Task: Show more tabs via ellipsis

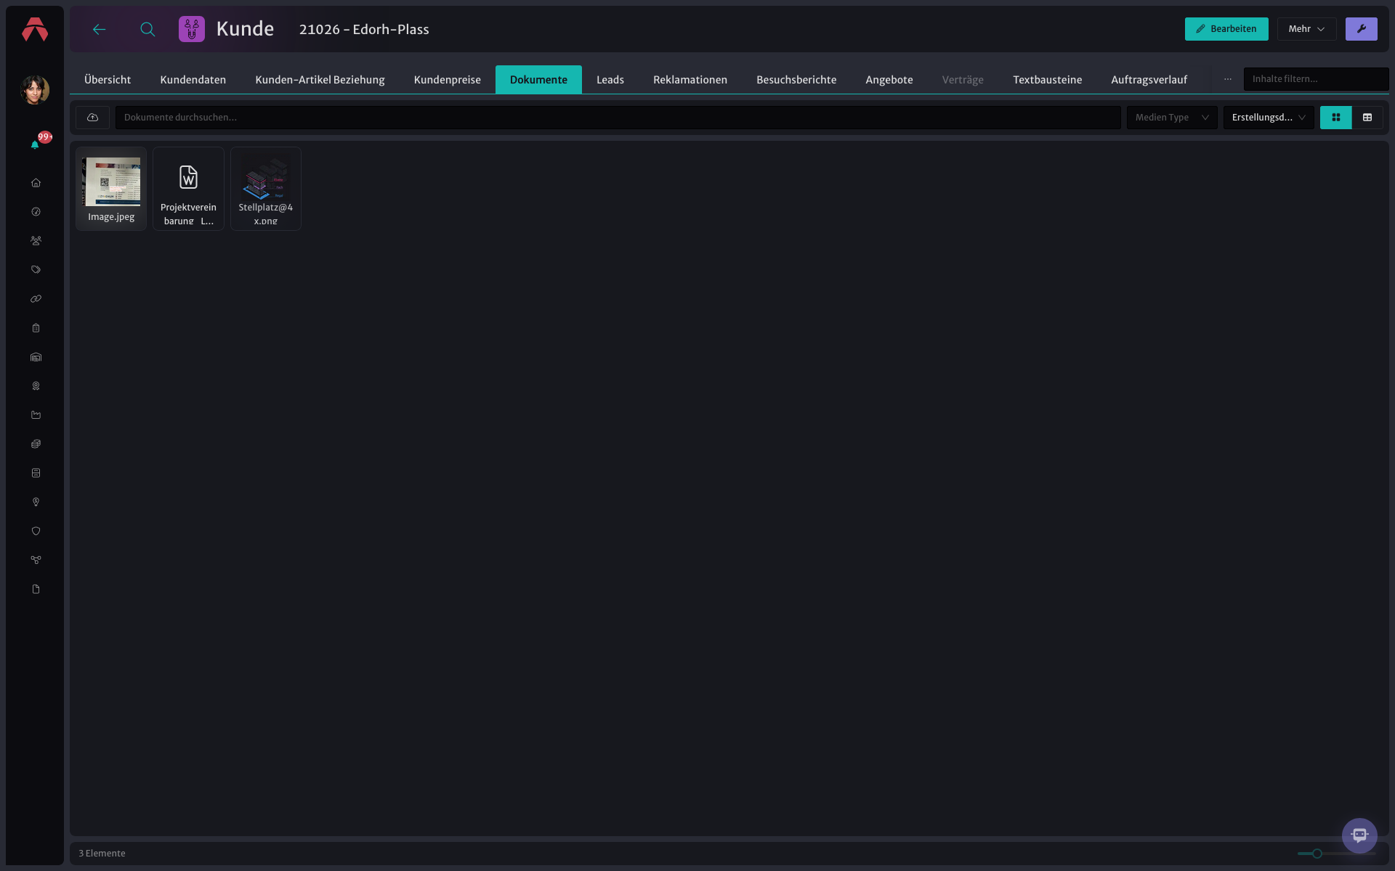Action: point(1228,79)
